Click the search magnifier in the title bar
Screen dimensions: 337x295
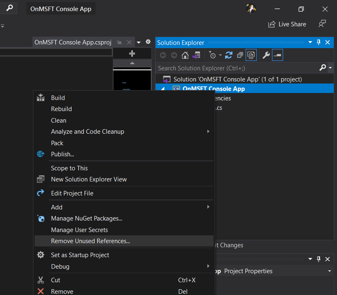(x=9, y=8)
